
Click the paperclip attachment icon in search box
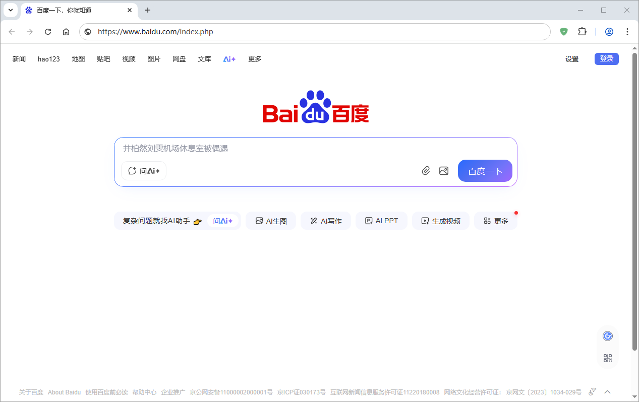[426, 171]
